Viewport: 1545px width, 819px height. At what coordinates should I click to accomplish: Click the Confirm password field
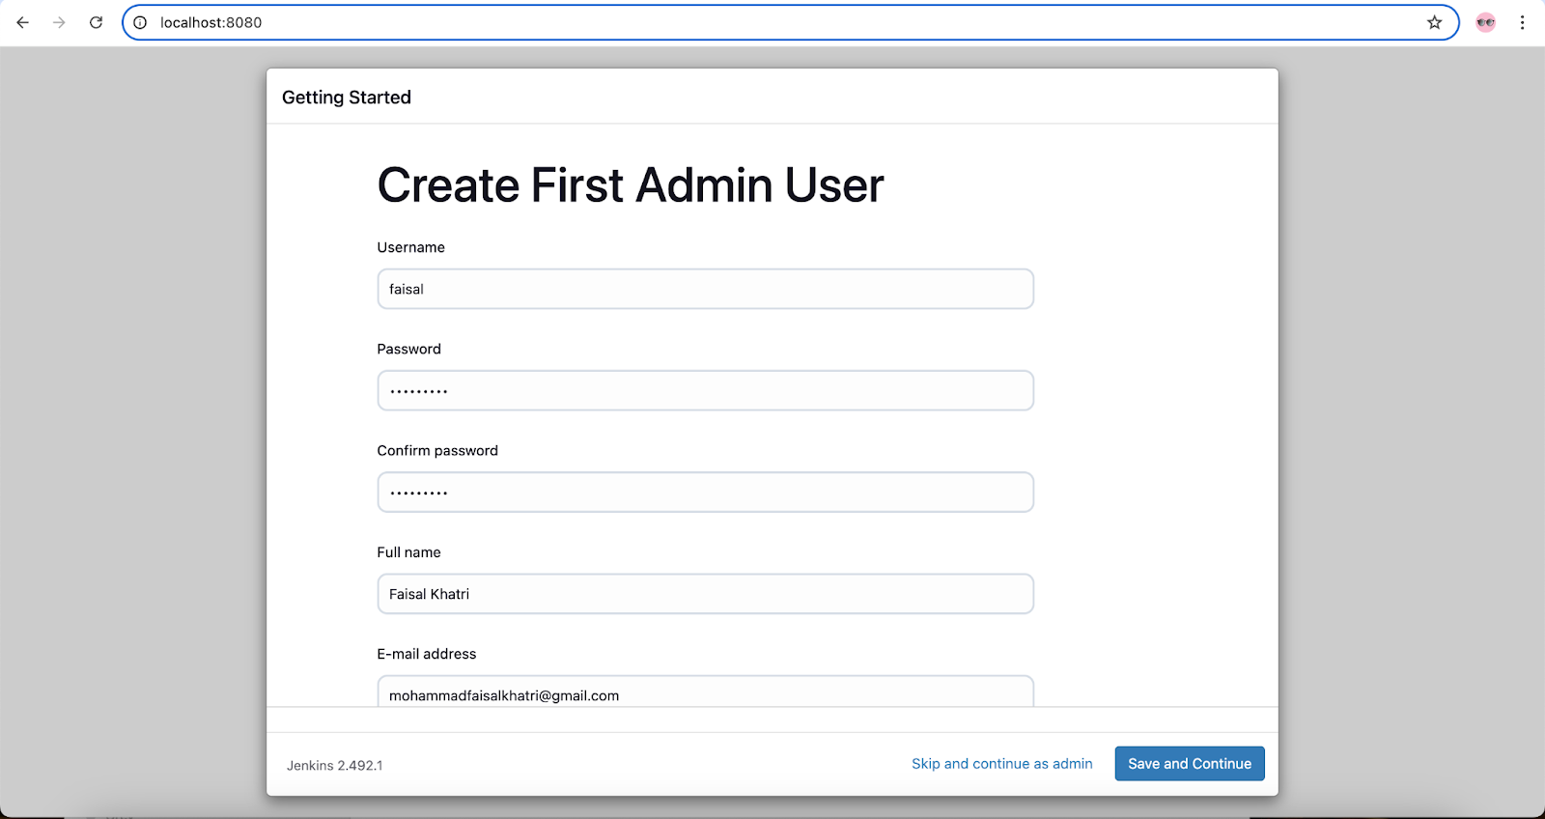point(705,492)
